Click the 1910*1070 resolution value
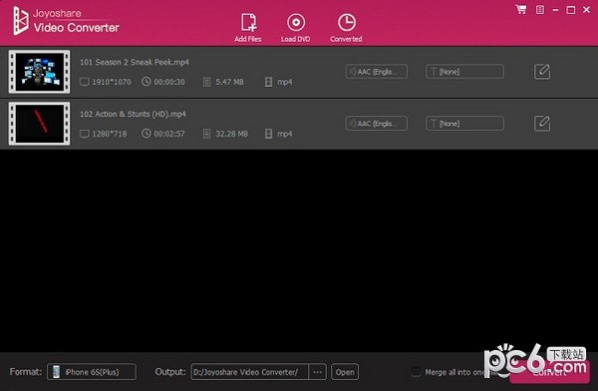Viewport: 598px width, 391px height. [112, 82]
